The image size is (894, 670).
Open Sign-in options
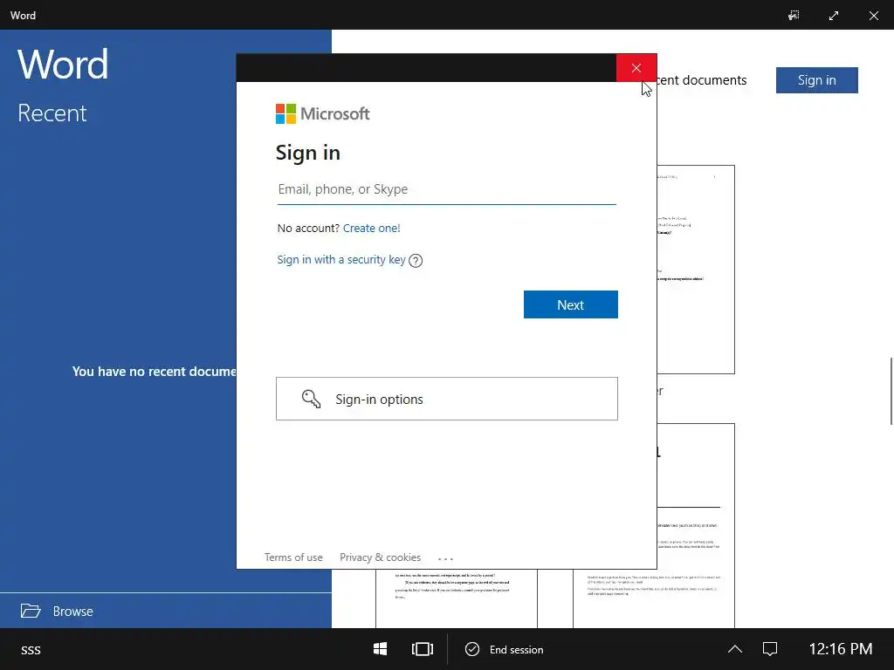pyautogui.click(x=446, y=399)
